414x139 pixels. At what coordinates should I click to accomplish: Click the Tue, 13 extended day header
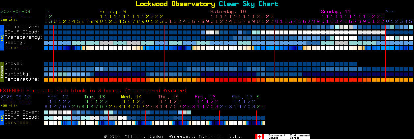pos(95,97)
